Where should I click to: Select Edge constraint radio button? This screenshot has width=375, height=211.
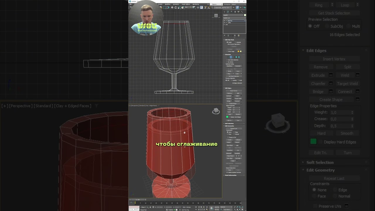pos(234,132)
